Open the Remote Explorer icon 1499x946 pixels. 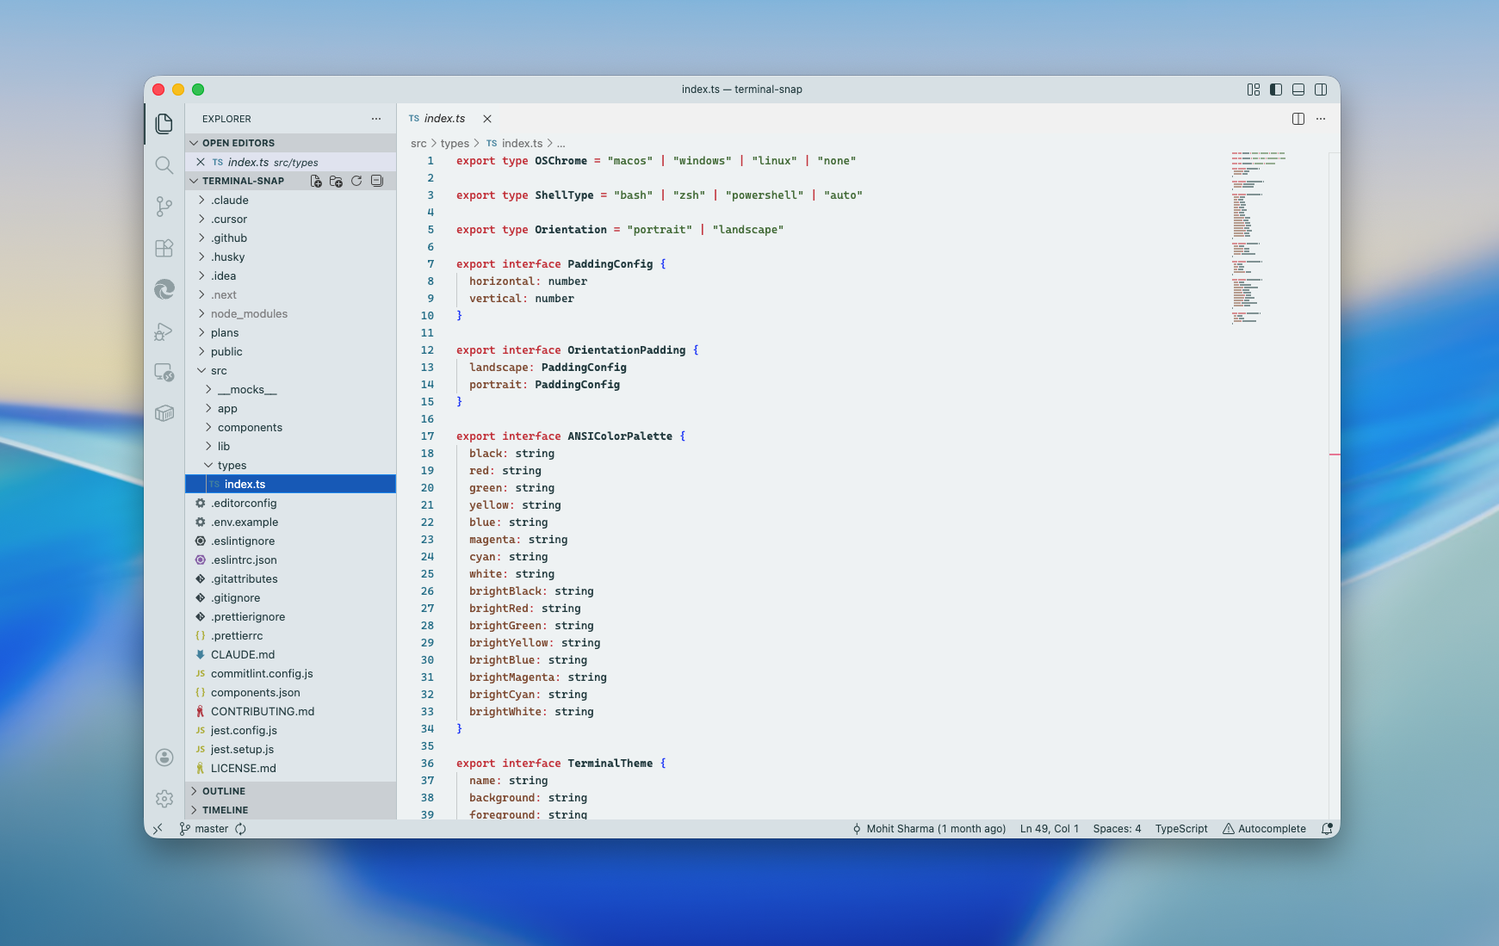tap(164, 372)
